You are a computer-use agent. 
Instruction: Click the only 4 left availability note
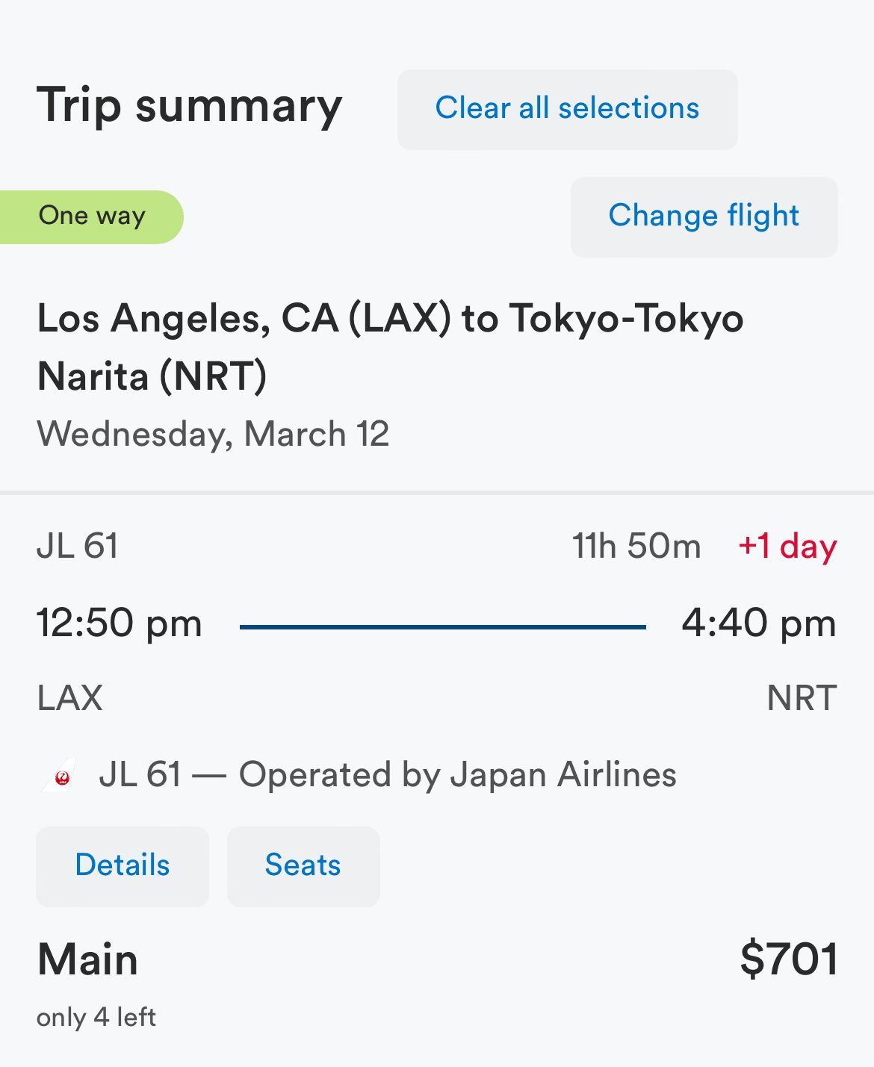(x=96, y=1017)
